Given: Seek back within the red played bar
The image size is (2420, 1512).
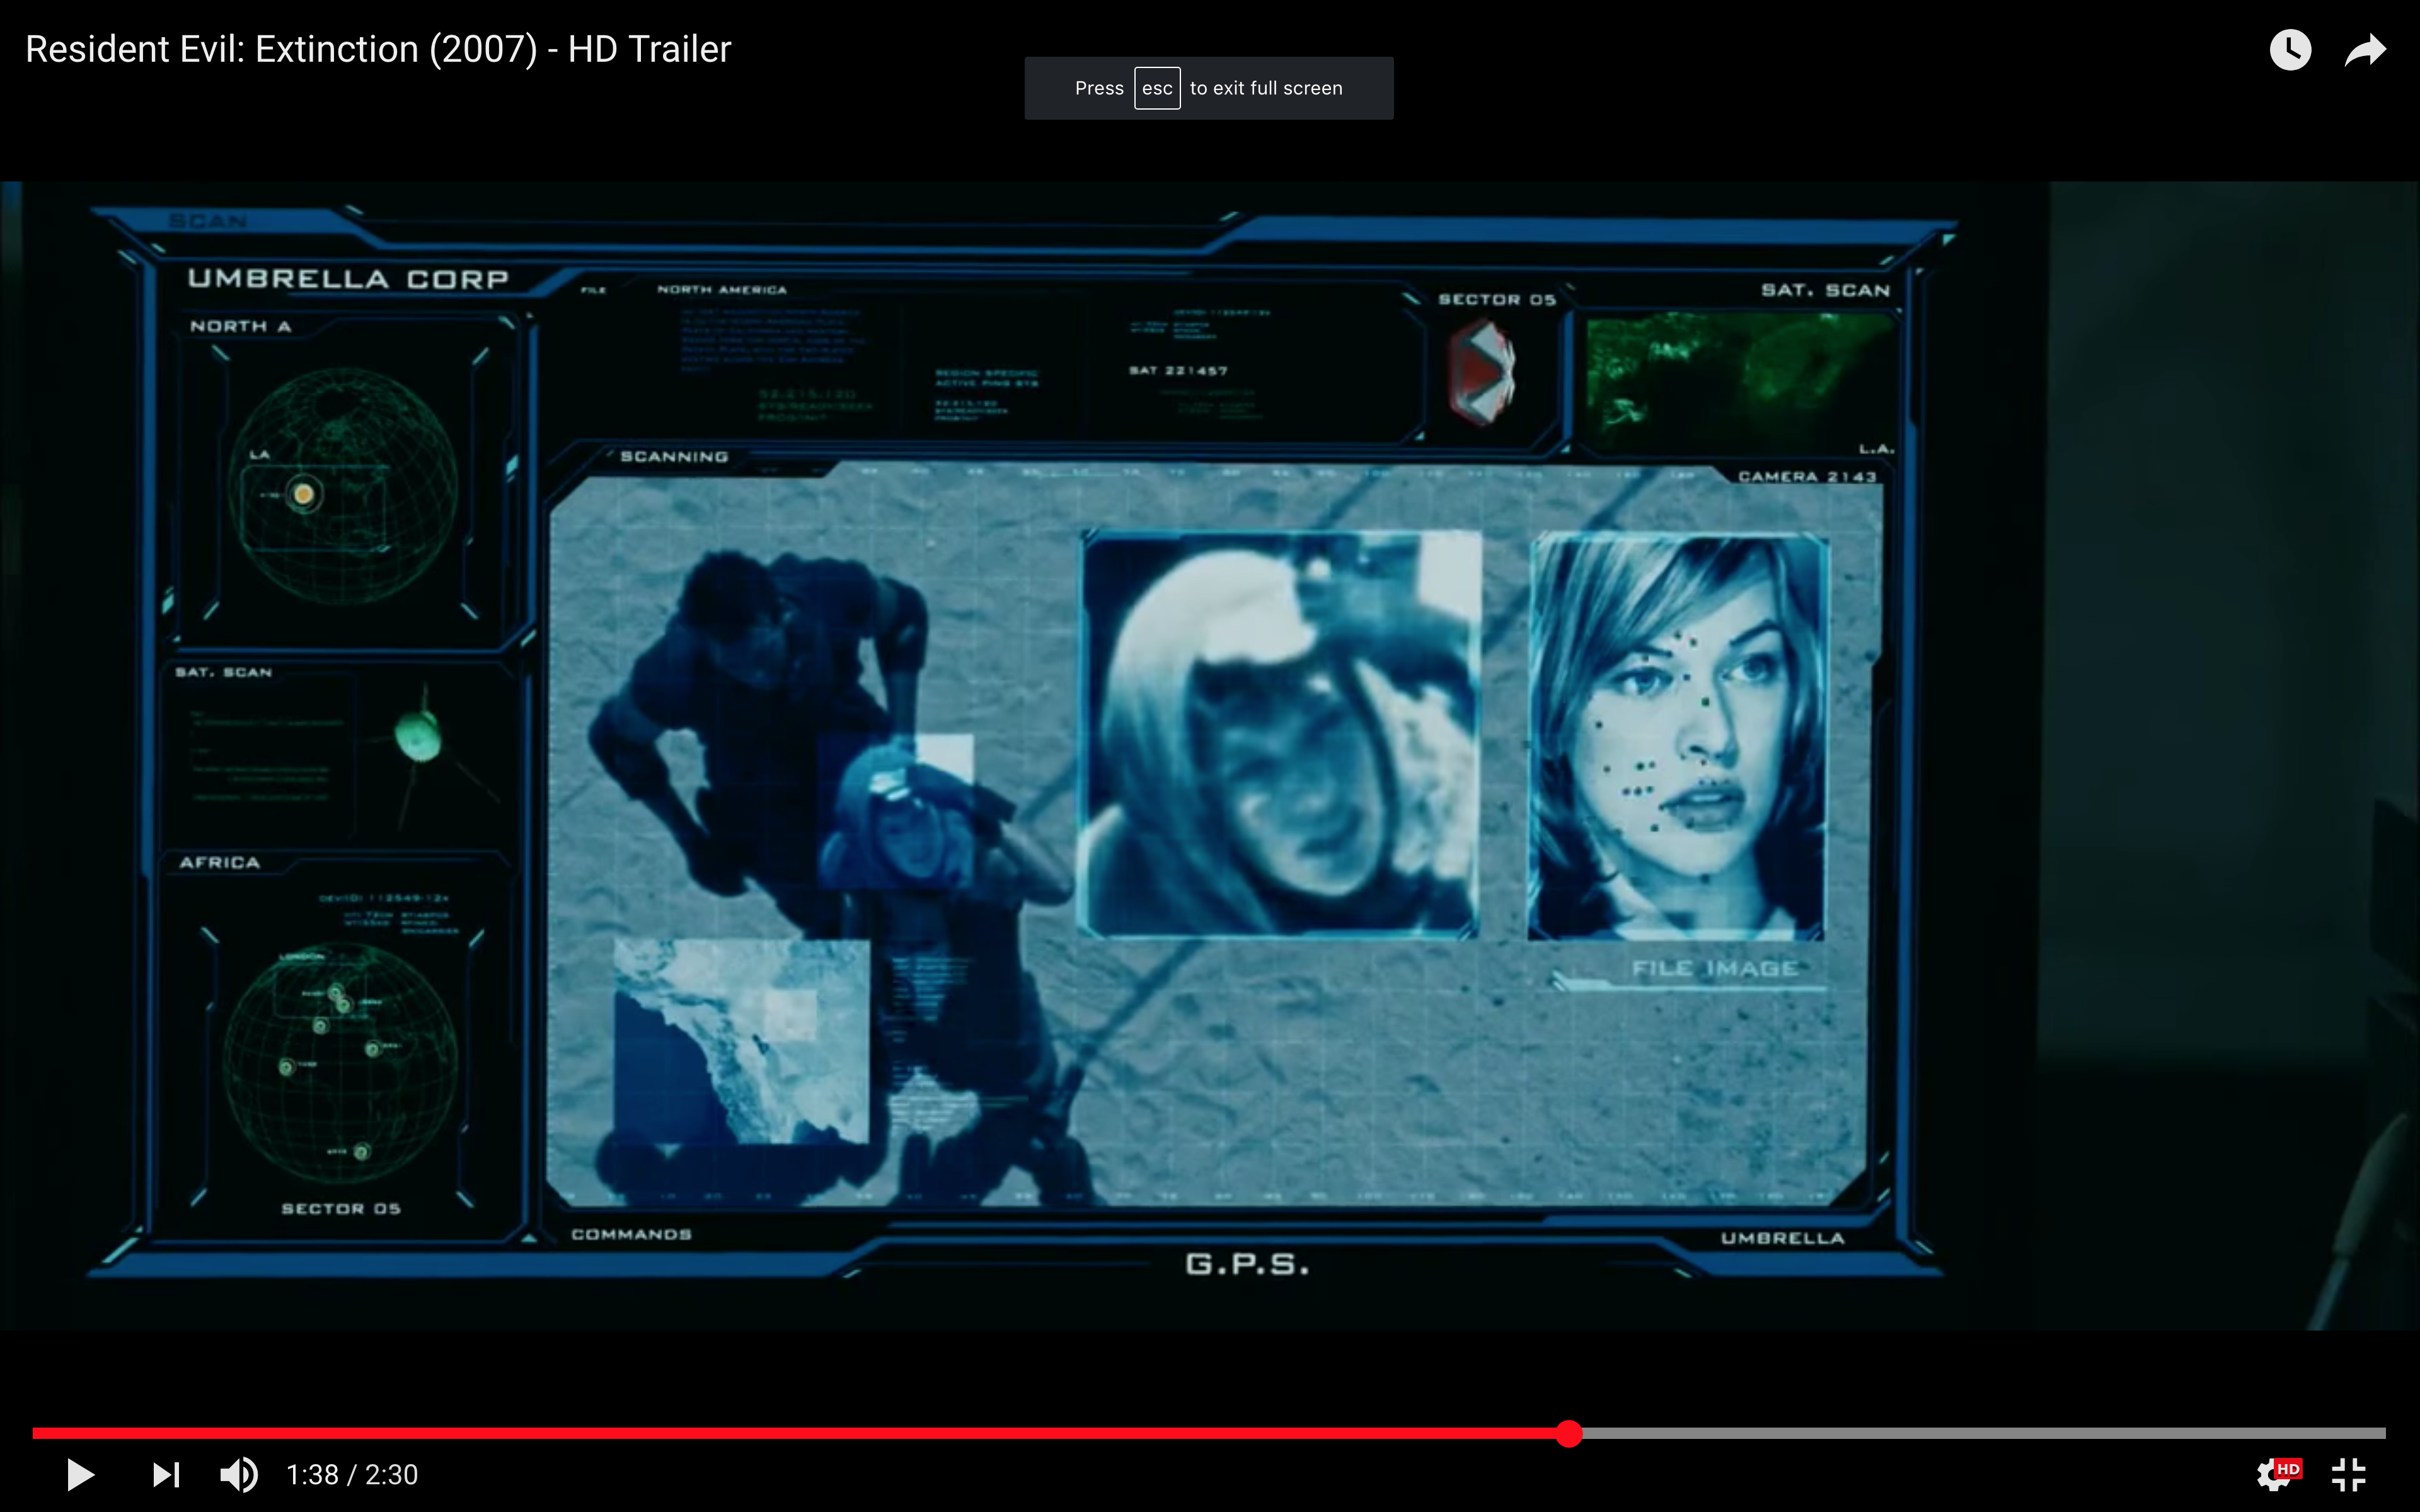Looking at the screenshot, I should click(x=800, y=1433).
